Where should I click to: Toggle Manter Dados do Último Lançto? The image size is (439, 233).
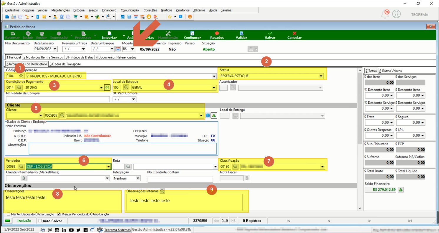(x=9, y=214)
